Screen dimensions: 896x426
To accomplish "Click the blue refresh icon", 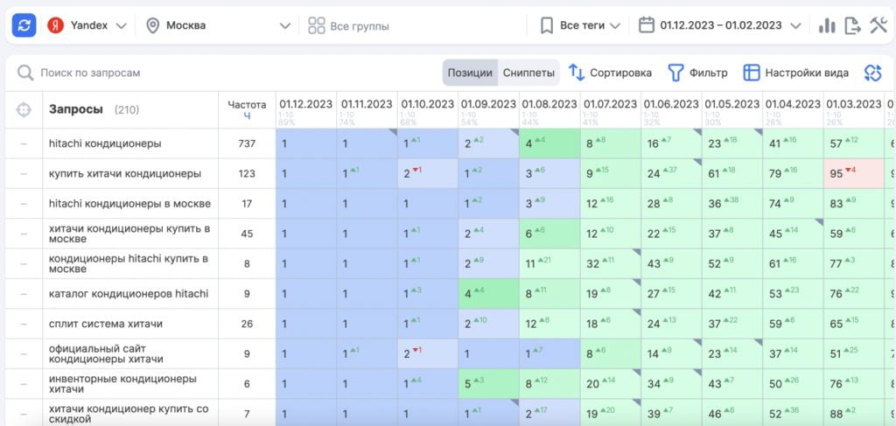I will [24, 25].
